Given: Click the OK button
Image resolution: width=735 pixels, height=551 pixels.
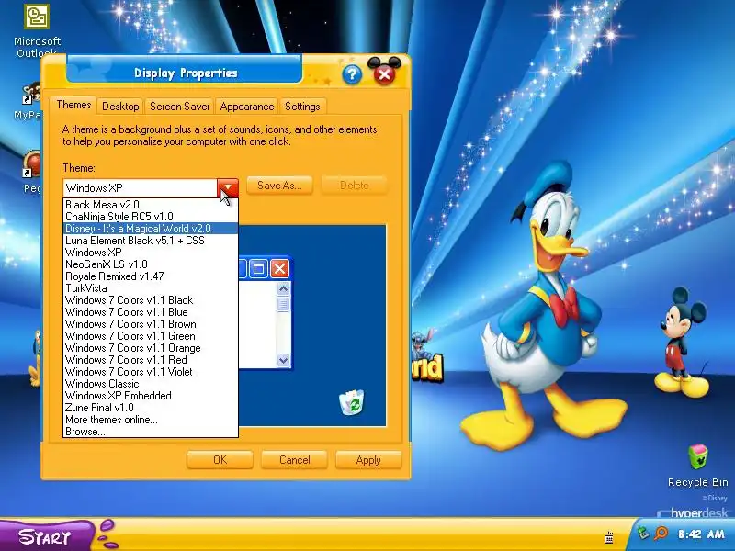Looking at the screenshot, I should [220, 460].
